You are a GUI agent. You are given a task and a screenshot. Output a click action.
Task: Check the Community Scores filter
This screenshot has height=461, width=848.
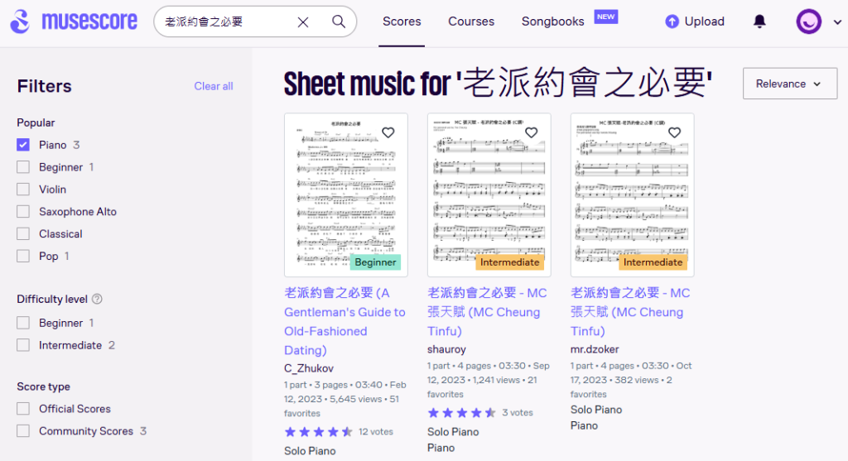(x=22, y=430)
